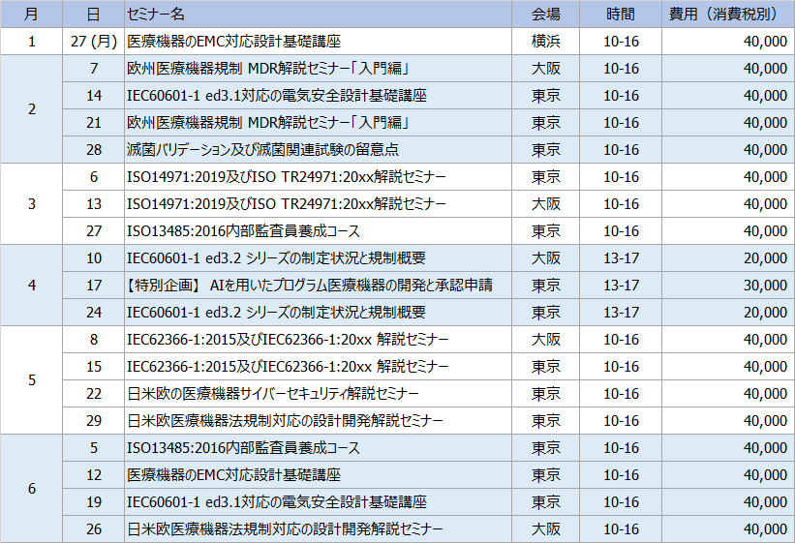Select the merged month 6 cell
This screenshot has height=543, width=795.
pos(31,489)
